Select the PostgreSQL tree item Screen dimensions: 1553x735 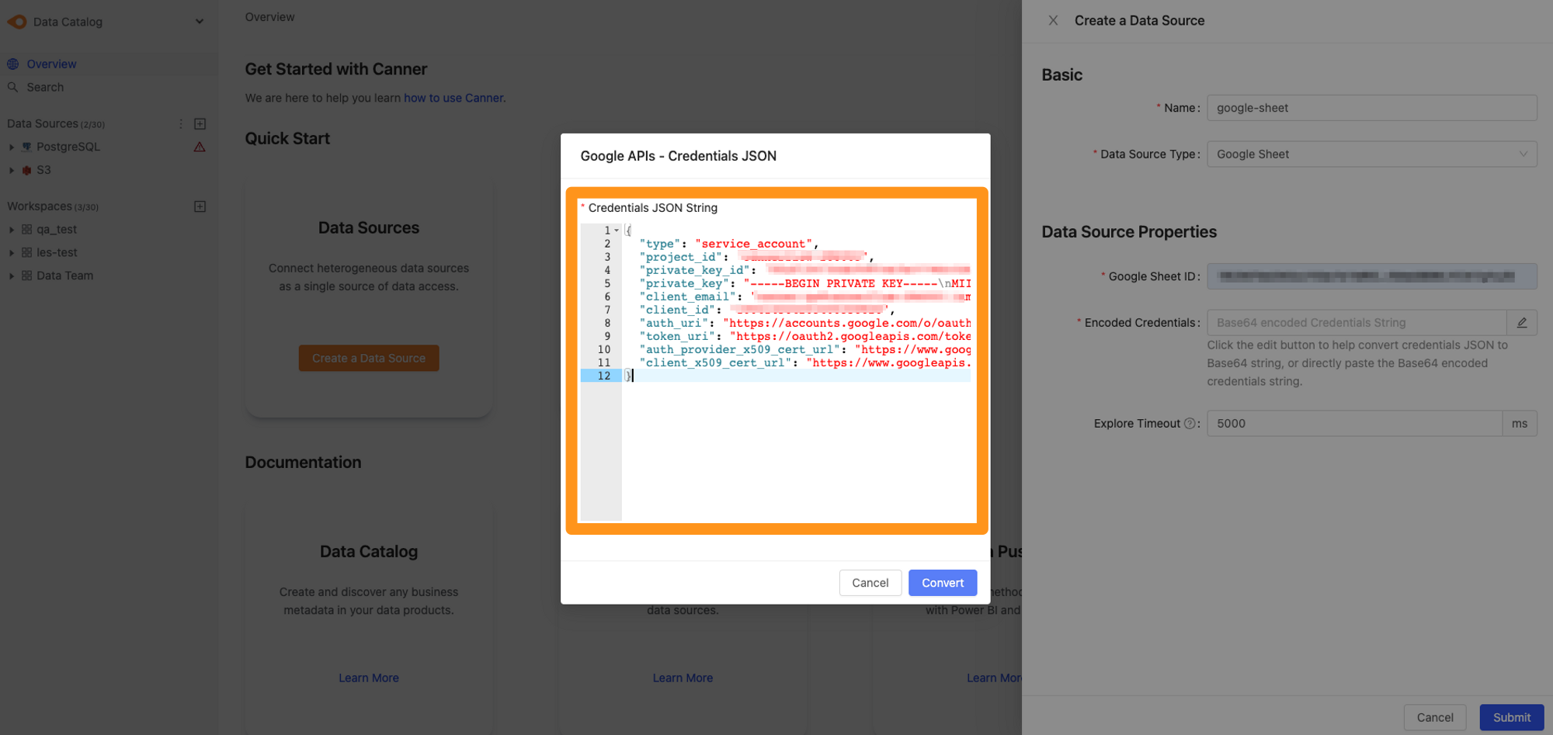(x=68, y=147)
